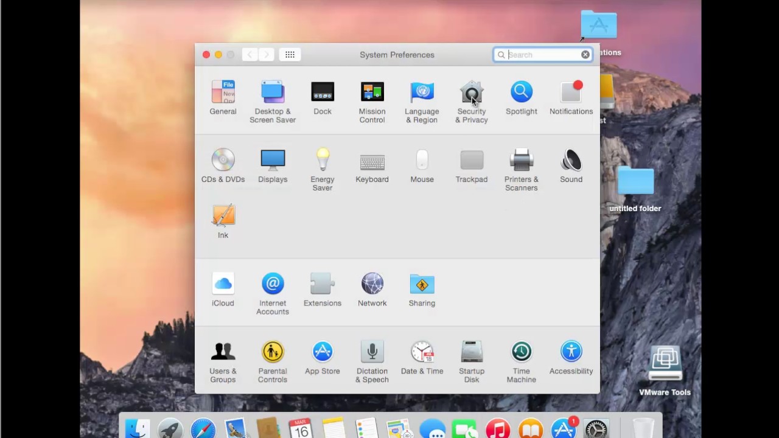
Task: Open Security & Privacy preferences
Action: (x=472, y=102)
